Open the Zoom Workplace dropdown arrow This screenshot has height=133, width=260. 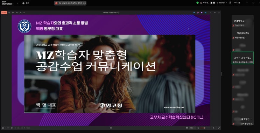tap(17, 3)
